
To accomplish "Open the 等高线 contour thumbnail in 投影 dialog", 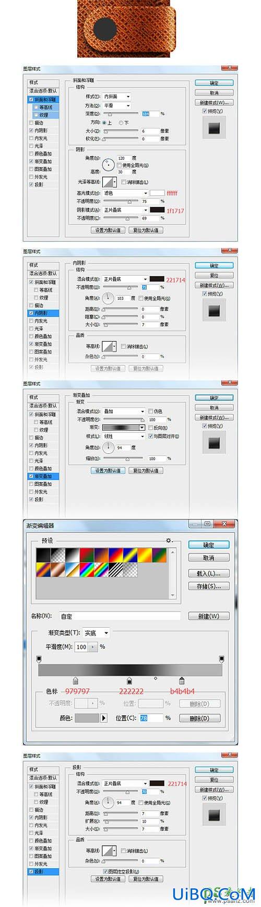I will 108,850.
